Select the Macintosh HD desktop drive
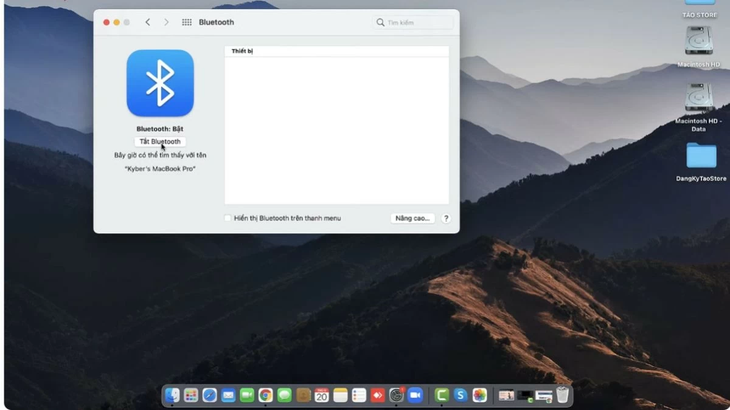The height and width of the screenshot is (410, 730). point(698,41)
